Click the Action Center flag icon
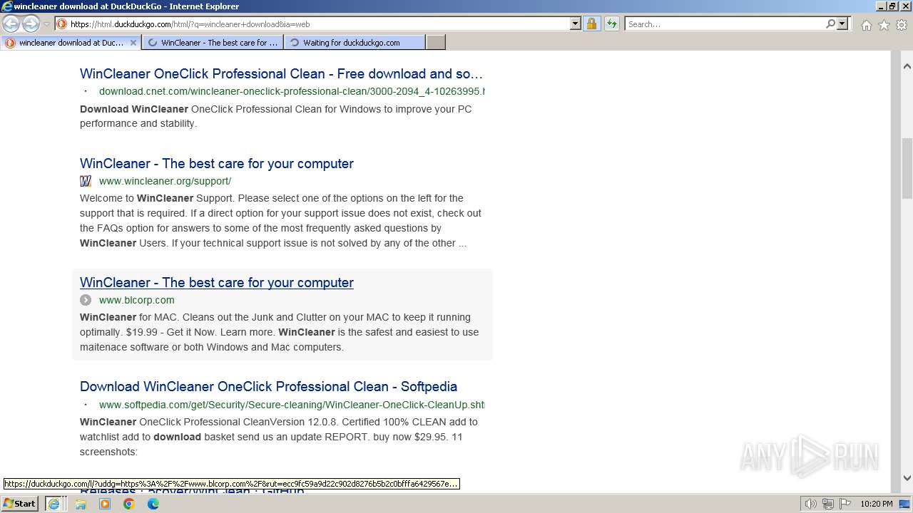913x513 pixels. pos(845,504)
